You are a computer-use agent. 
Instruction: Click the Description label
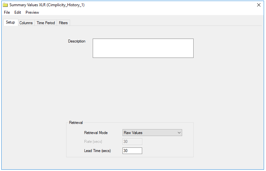click(x=77, y=41)
